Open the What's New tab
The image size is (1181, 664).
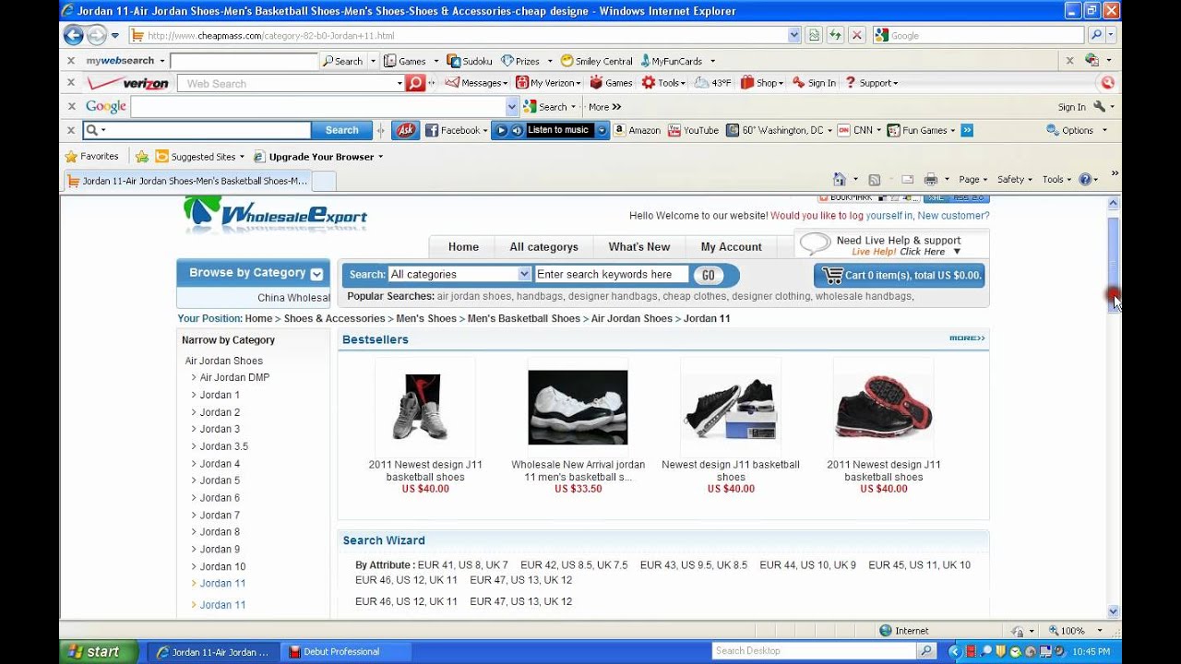tap(638, 247)
